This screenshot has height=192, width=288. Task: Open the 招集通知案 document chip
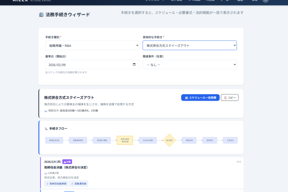click(x=79, y=184)
